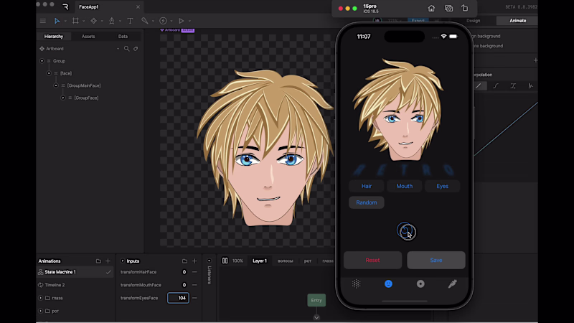Image resolution: width=574 pixels, height=323 pixels.
Task: Open the Artboard tool options arrow
Action: [x=83, y=22]
